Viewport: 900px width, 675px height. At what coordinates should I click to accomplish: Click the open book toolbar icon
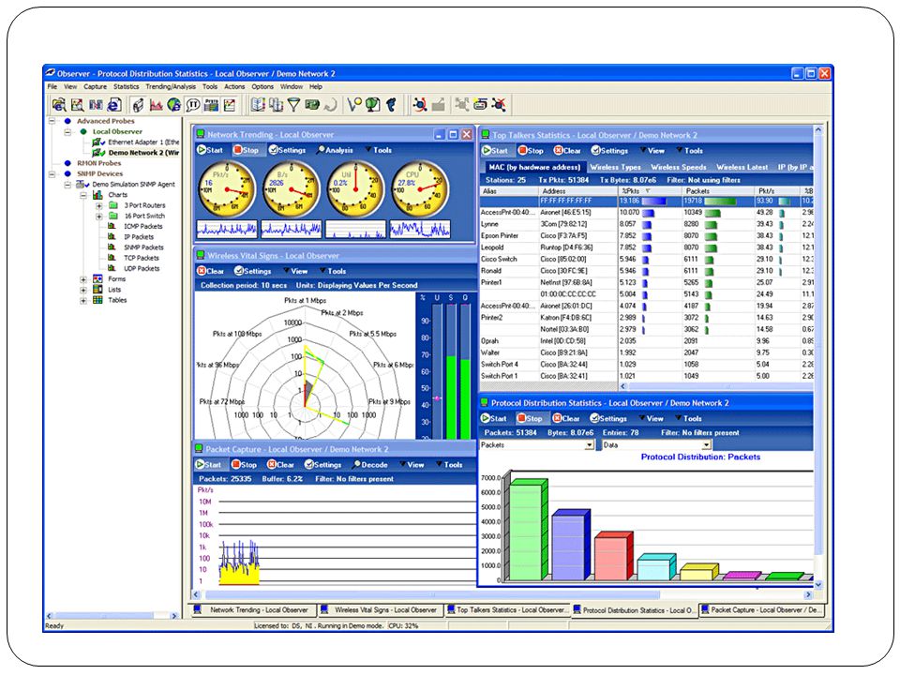pos(259,104)
